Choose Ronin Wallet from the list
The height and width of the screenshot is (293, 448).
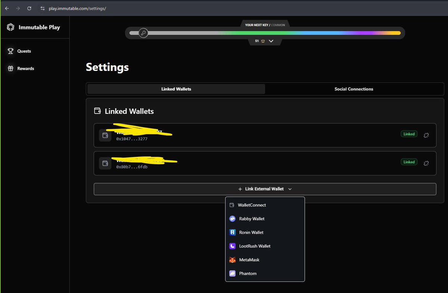(x=265, y=233)
